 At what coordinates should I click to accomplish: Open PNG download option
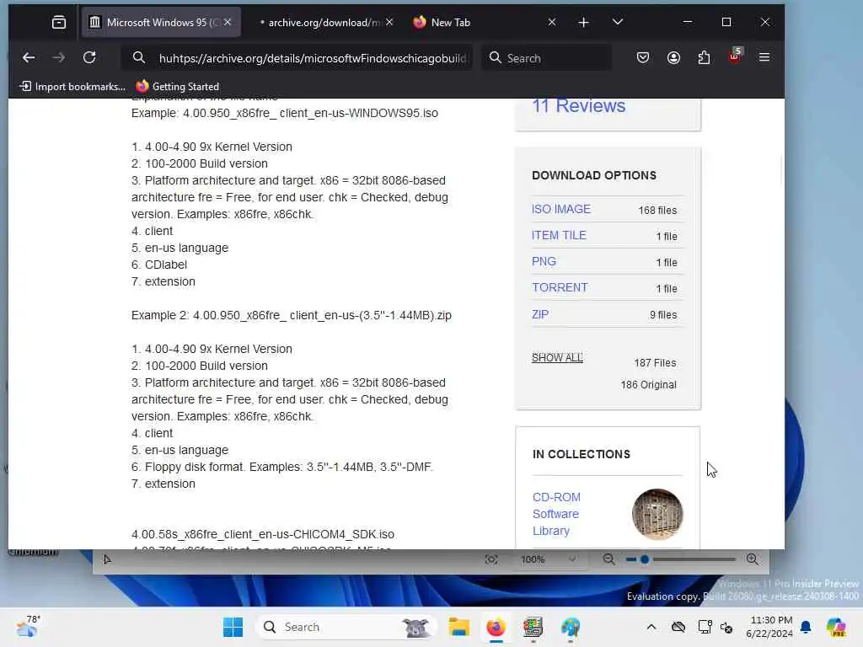pos(544,261)
